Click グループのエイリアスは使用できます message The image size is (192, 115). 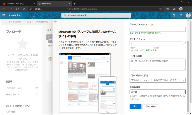point(145,33)
